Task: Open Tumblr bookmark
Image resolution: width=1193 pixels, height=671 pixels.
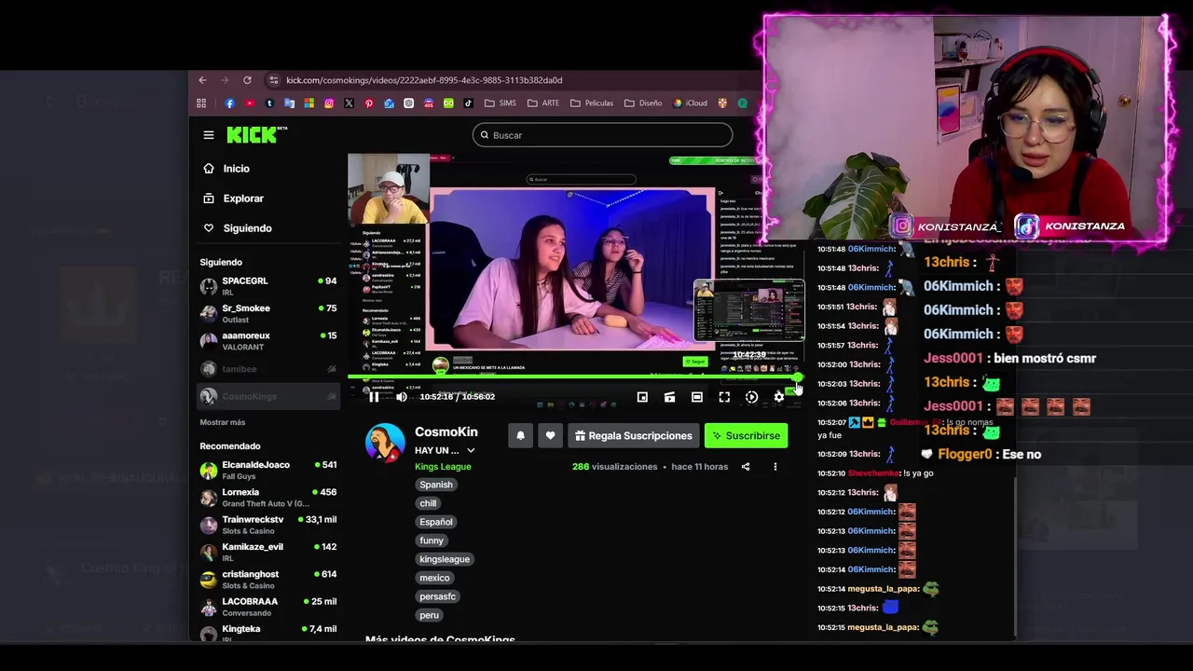Action: tap(269, 103)
